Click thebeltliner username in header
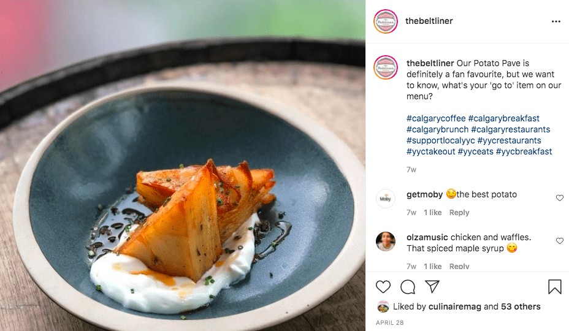569x331 pixels. tap(429, 21)
